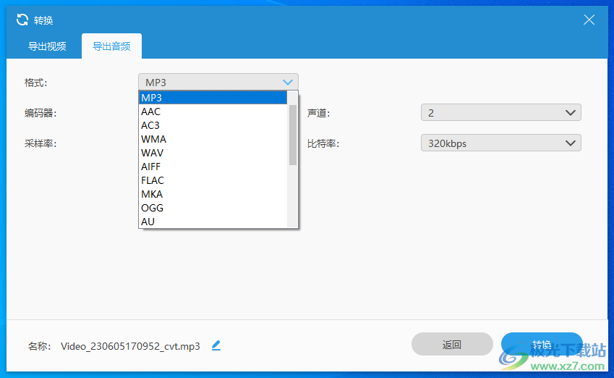Click the pencil icon to rename output file

tap(216, 345)
